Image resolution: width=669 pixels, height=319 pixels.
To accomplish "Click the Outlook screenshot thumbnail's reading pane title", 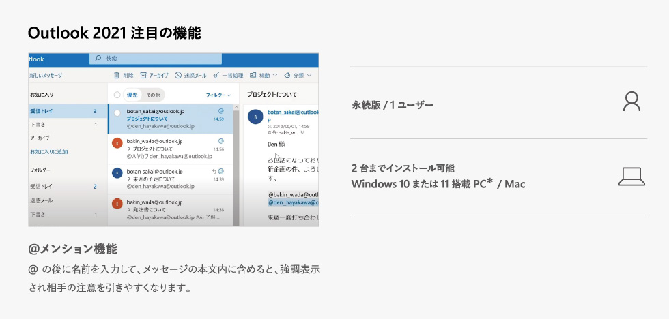I will (272, 95).
